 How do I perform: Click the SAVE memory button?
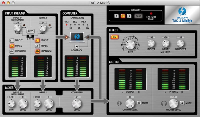138,16
